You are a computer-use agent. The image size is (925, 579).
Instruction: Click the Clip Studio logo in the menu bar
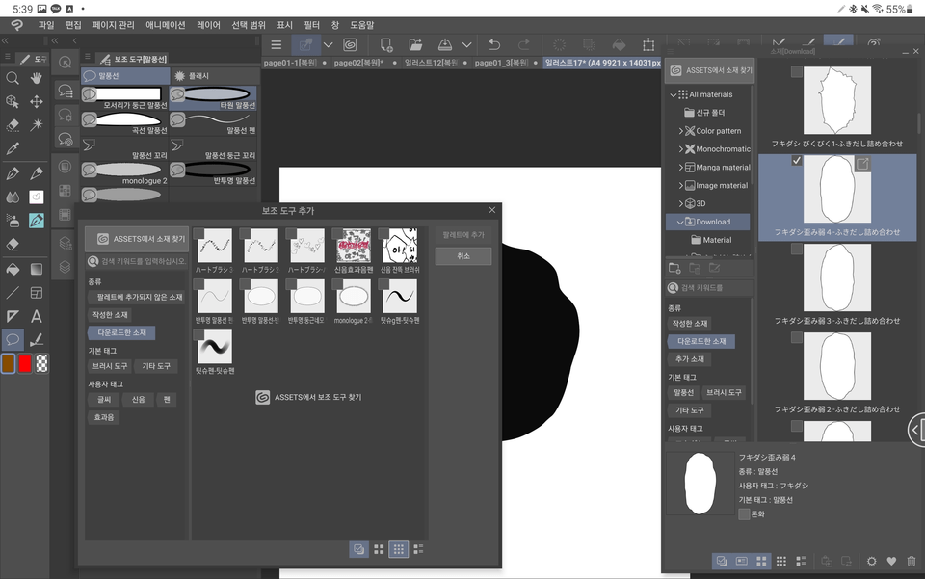(x=16, y=25)
